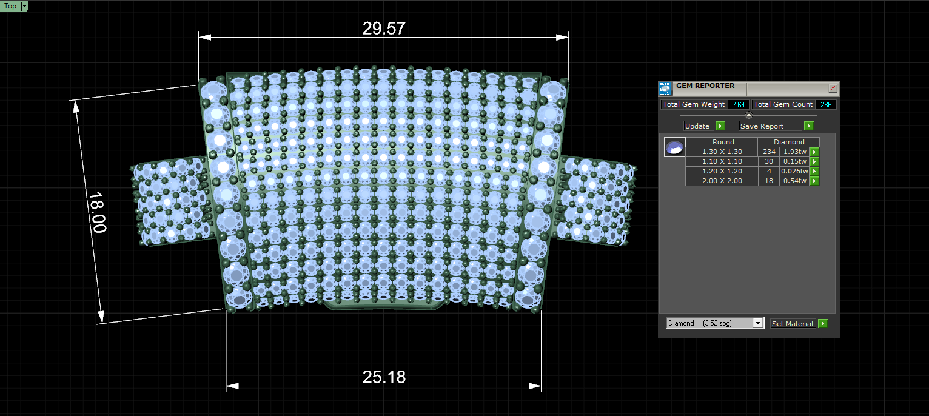929x416 pixels.
Task: Click green arrow for the 2.00 X 2.00 row
Action: [814, 181]
